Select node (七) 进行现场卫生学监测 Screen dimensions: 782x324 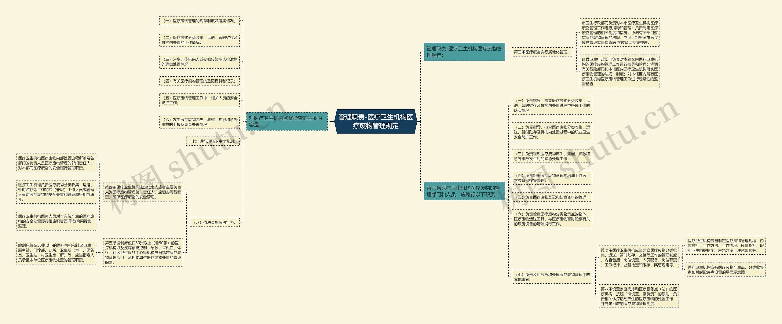tap(213, 141)
